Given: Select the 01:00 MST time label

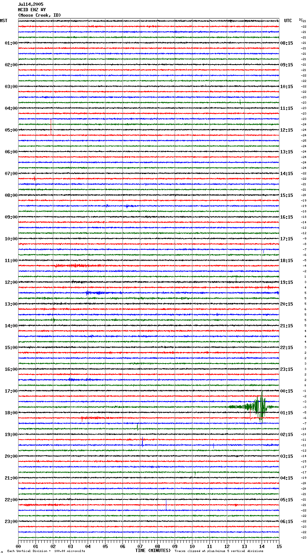Looking at the screenshot, I should [11, 43].
